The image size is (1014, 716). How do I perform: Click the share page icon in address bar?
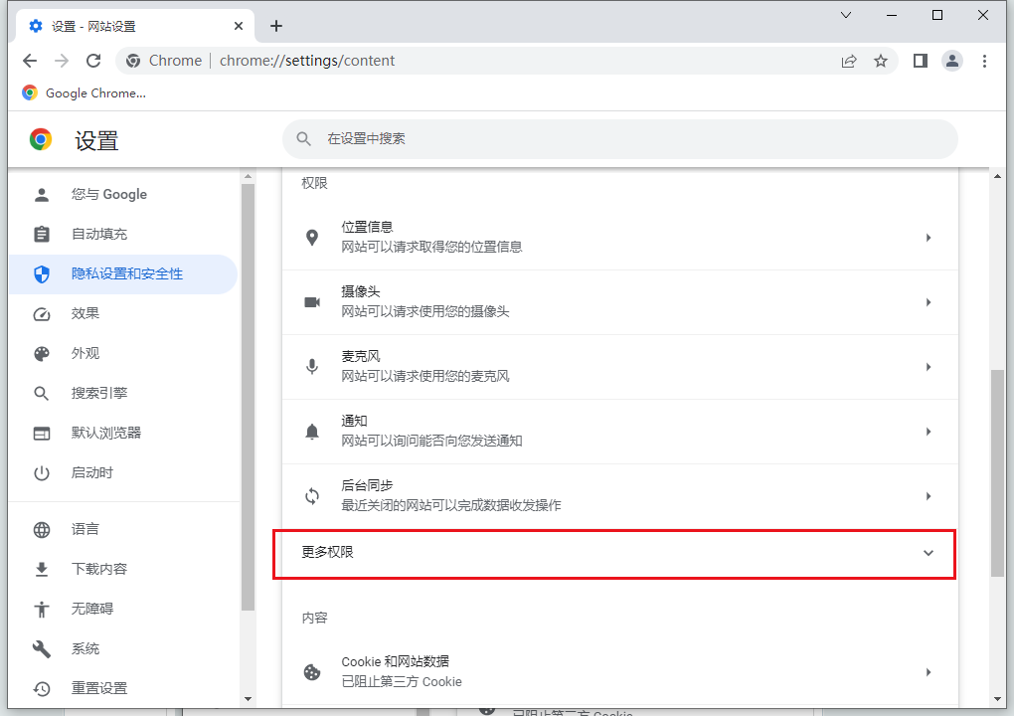849,61
